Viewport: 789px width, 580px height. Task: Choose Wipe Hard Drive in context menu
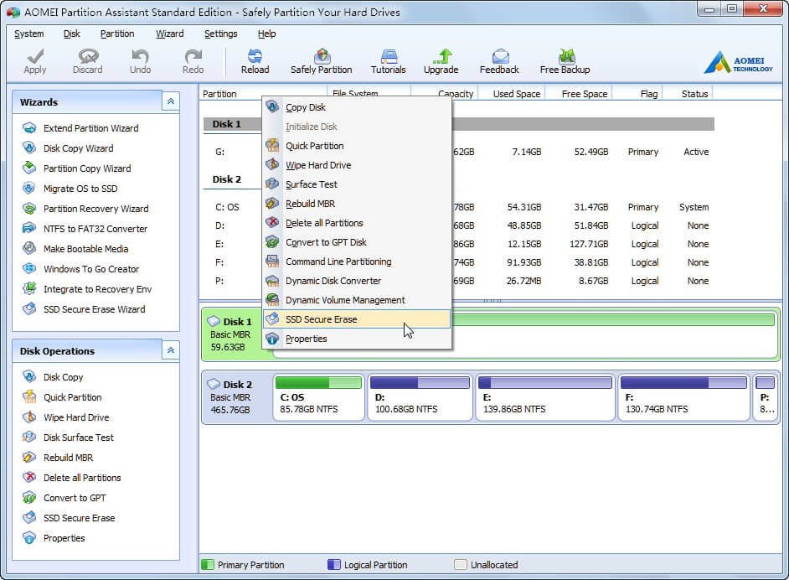pyautogui.click(x=357, y=165)
